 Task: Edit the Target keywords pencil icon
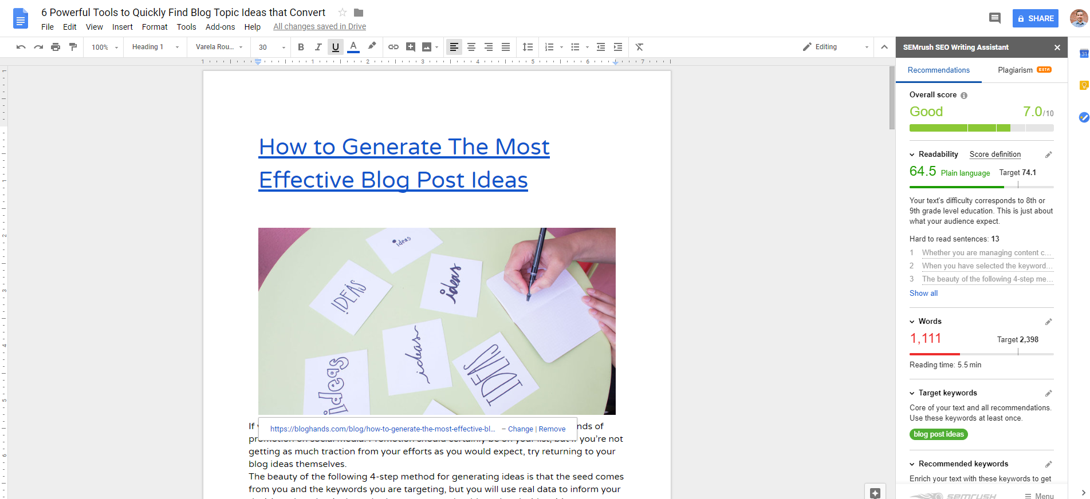(1048, 393)
